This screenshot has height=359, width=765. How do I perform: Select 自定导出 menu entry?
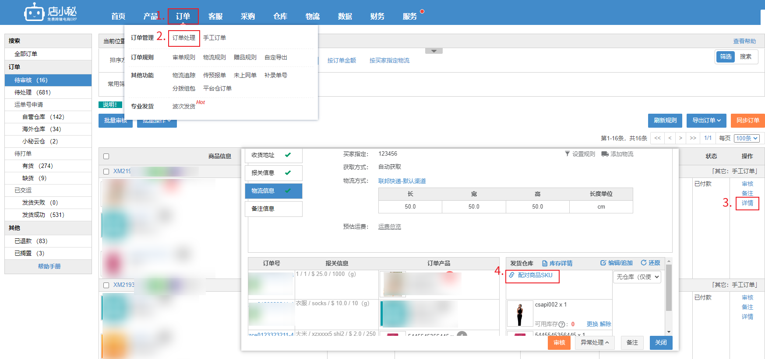pyautogui.click(x=276, y=57)
